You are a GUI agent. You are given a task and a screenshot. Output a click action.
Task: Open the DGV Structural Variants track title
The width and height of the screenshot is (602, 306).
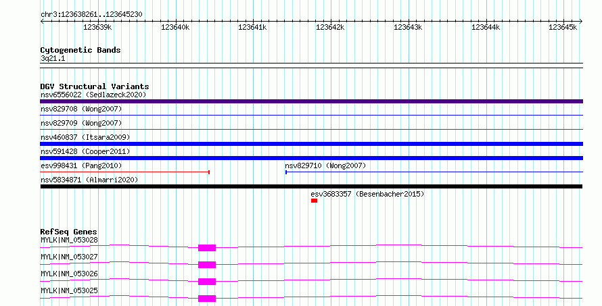click(95, 86)
